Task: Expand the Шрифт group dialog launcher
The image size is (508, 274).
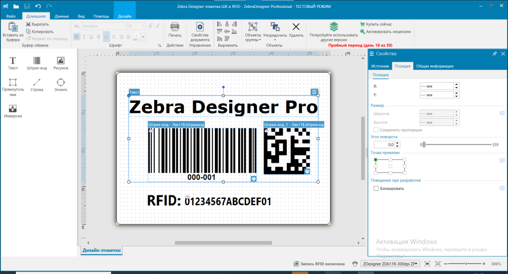Action: [159, 46]
